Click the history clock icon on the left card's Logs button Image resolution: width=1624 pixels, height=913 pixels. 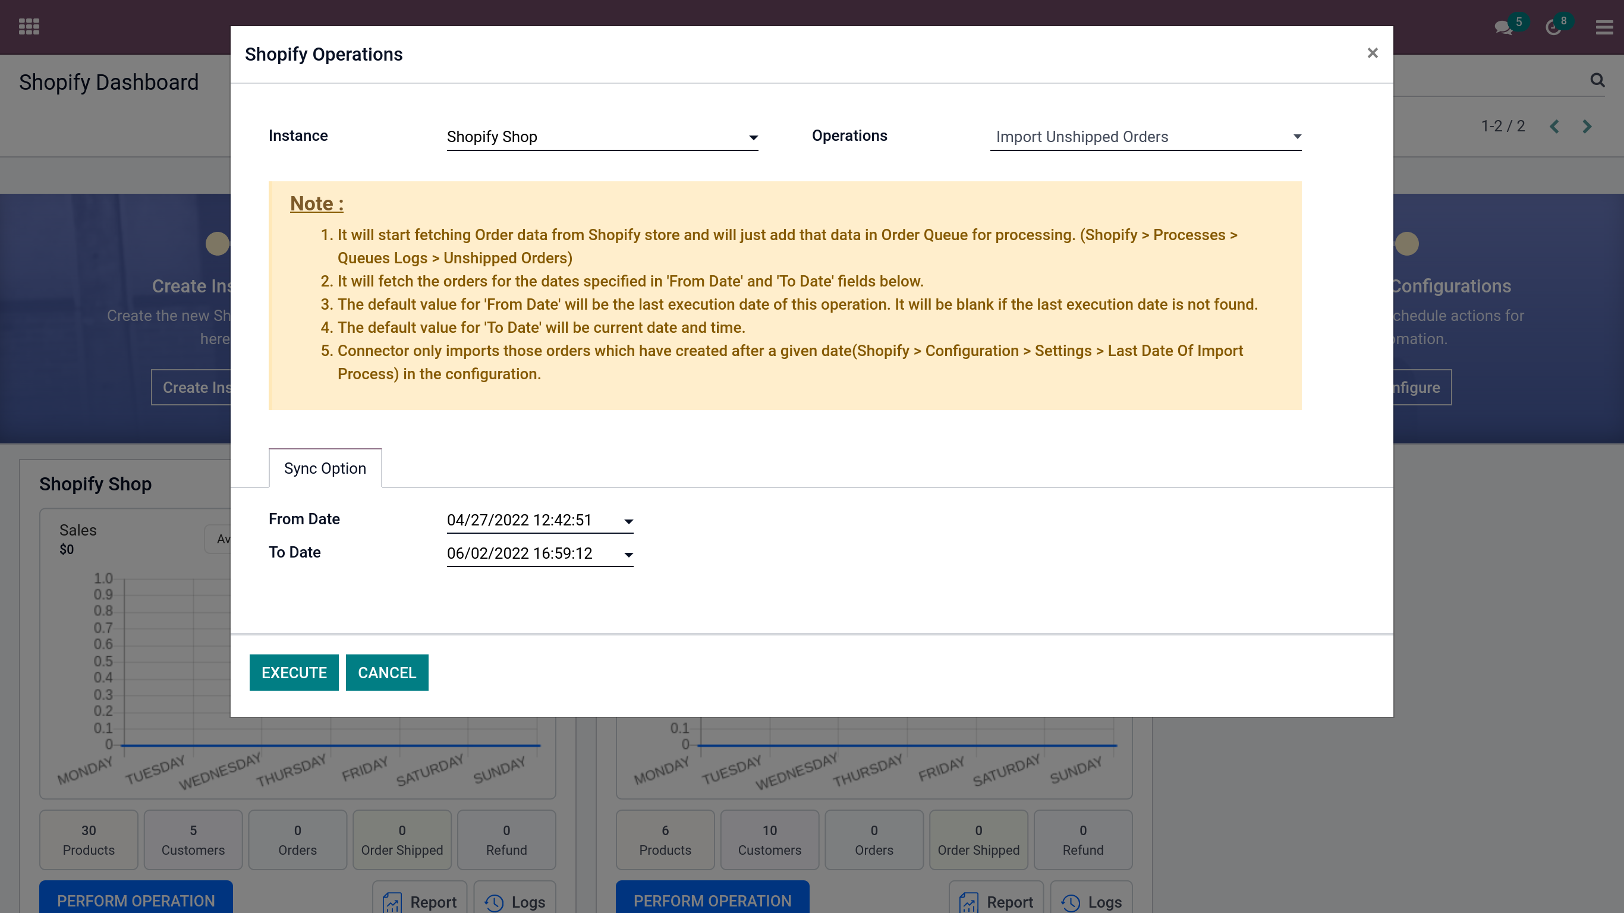494,903
